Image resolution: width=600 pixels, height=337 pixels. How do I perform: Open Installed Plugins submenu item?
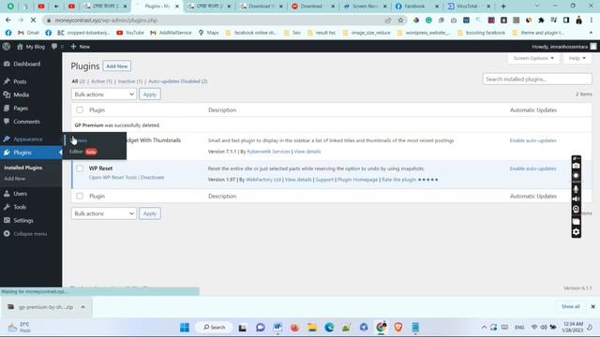click(x=22, y=168)
